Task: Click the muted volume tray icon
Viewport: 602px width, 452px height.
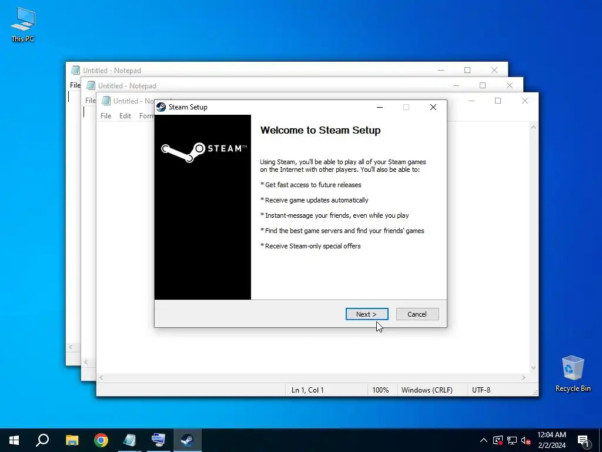Action: (526, 440)
